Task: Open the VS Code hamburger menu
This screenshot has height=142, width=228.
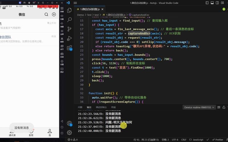Action: [75, 3]
